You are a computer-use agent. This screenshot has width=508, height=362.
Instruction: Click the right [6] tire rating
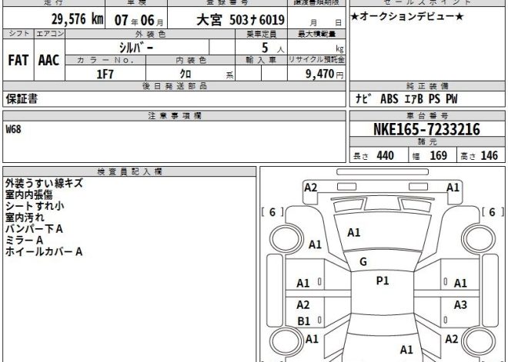coord(490,212)
